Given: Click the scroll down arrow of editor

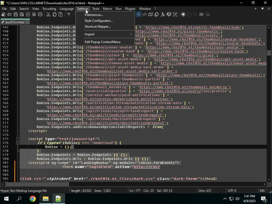Looking at the screenshot, I should [x=269, y=180].
